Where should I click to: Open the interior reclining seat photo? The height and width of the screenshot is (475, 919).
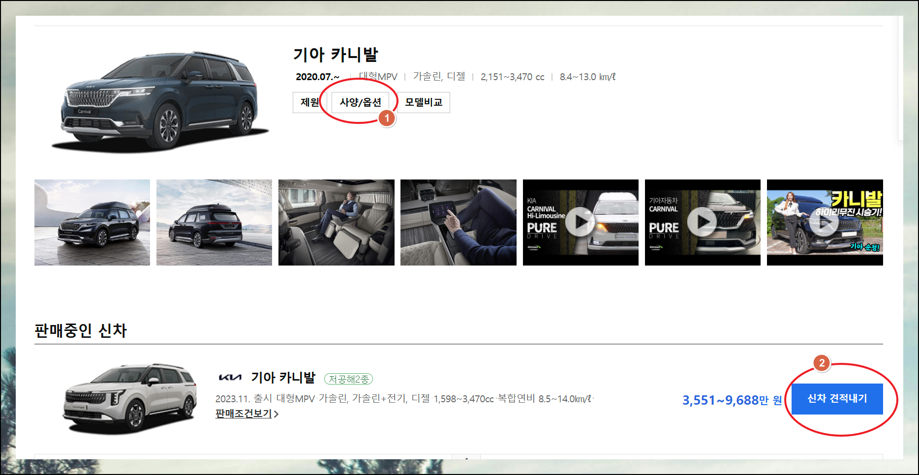337,222
